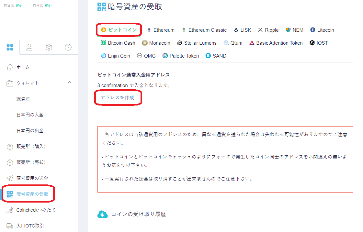Choose the SAND tab

[x=216, y=56]
